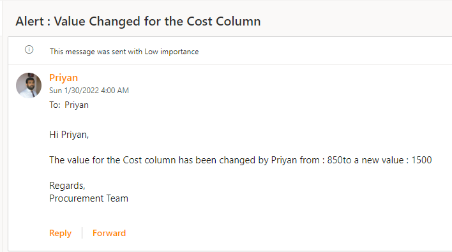Select recipient Priyan in the To line
Viewport: 452px width, 252px height.
coord(77,105)
